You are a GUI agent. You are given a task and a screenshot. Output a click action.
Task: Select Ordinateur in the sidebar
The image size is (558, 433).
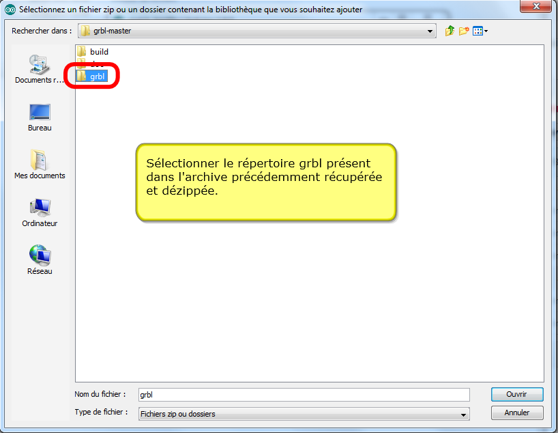(x=40, y=213)
